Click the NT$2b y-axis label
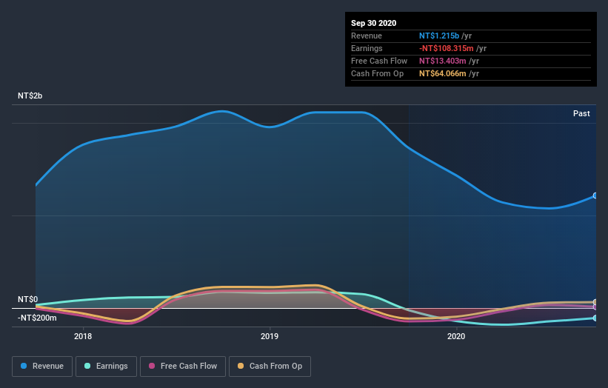 point(30,96)
